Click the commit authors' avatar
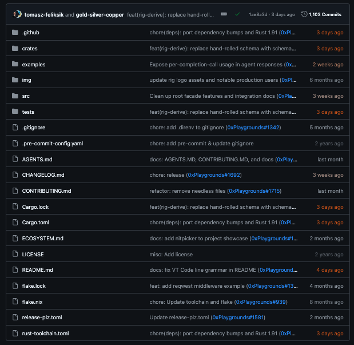 click(17, 14)
